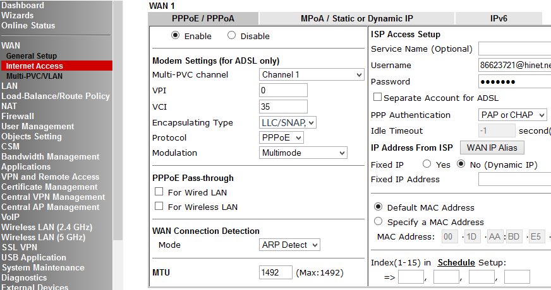Open the Schedule link
Viewport: 551px width, 290px height.
click(456, 262)
